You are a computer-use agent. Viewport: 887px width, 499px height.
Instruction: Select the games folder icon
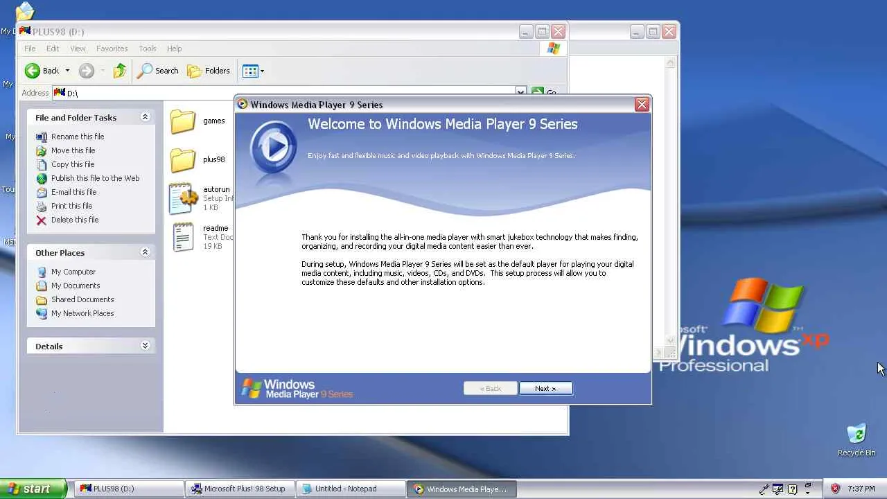tap(183, 121)
